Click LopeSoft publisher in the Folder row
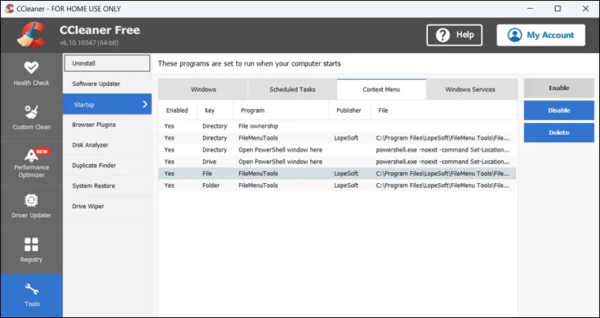The image size is (600, 318). [346, 185]
